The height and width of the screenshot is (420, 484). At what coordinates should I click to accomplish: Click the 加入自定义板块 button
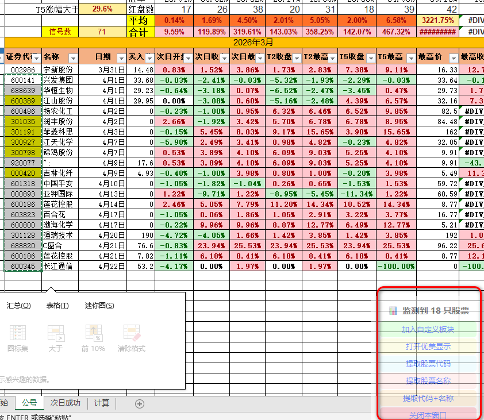(x=428, y=329)
